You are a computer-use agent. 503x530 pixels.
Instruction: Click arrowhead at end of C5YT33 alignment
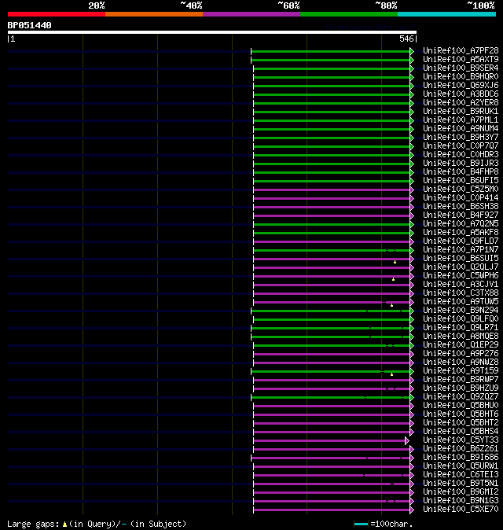coord(407,441)
